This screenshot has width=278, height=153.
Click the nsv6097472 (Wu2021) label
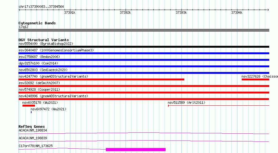click(48, 109)
